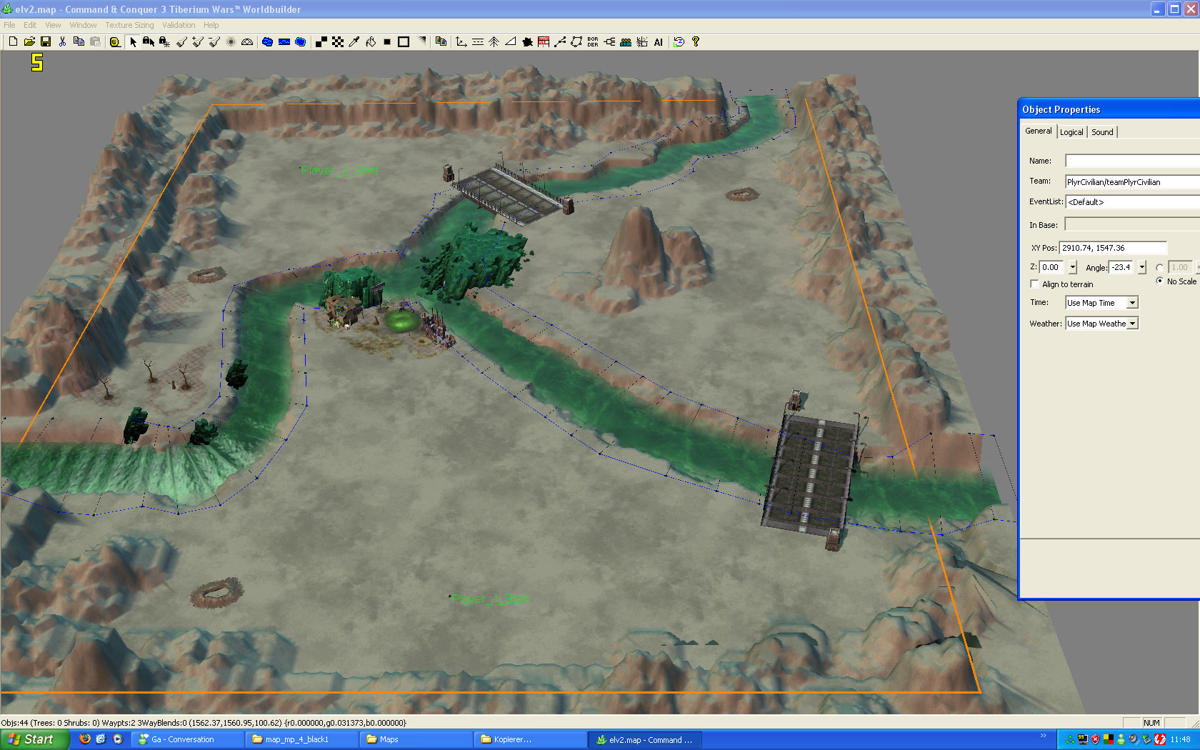Screen dimensions: 1200x750
Task: Click the New map icon
Action: (13, 41)
